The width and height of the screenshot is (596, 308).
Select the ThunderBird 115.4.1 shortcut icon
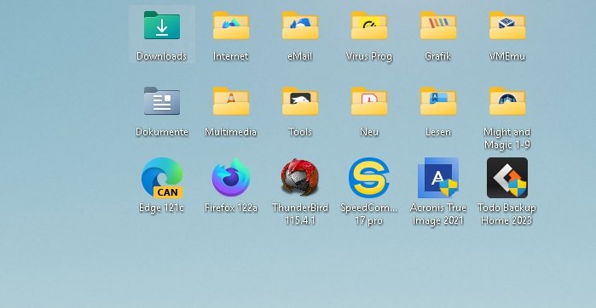[x=300, y=178]
